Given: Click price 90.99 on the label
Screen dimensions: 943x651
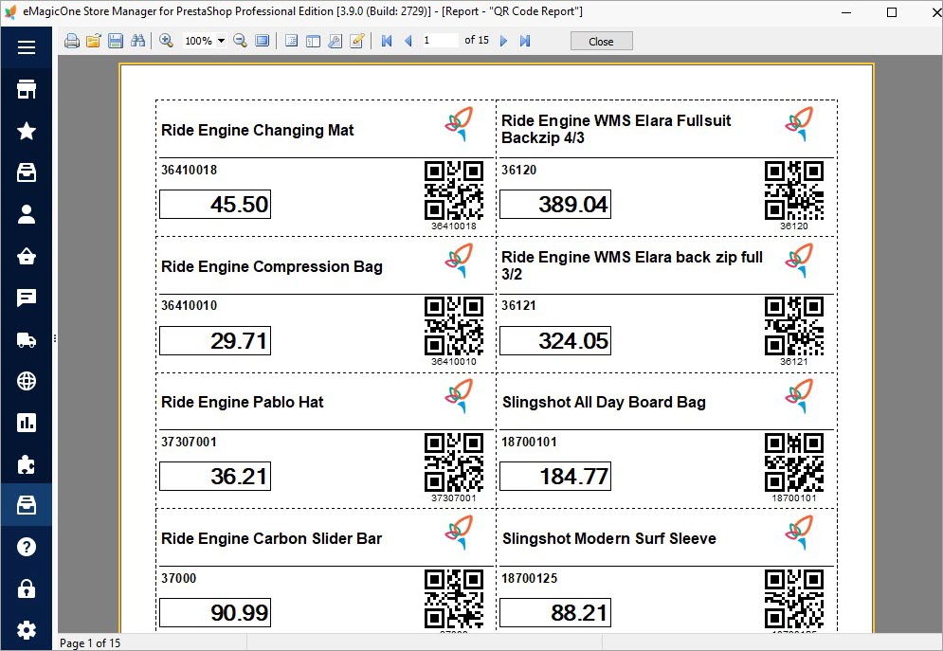Looking at the screenshot, I should tap(240, 613).
